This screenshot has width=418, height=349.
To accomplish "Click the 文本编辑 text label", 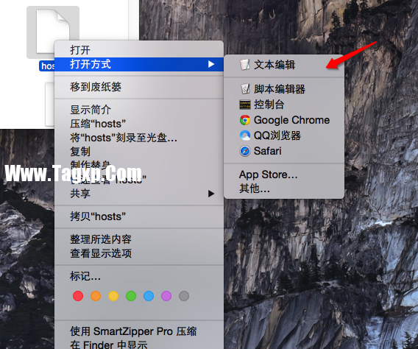I will tap(274, 65).
